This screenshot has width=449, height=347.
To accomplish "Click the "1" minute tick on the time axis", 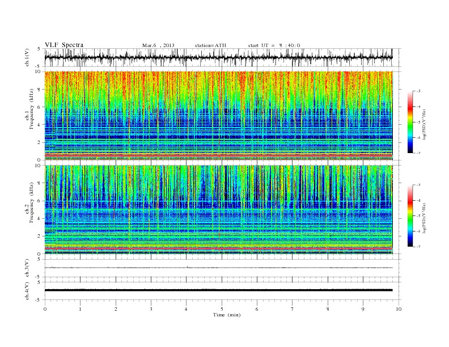I will (x=80, y=309).
